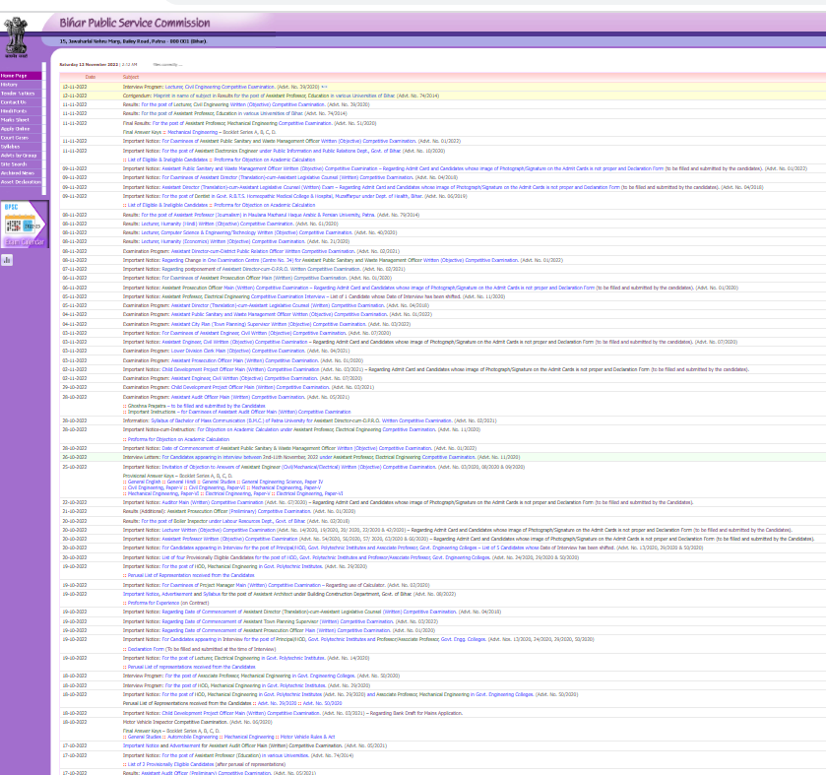Open Tender Notices menu item

[18, 94]
